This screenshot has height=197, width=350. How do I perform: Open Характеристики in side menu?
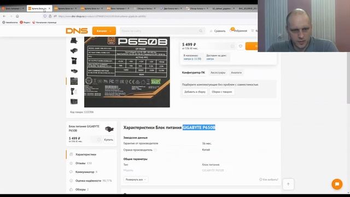[86, 154]
